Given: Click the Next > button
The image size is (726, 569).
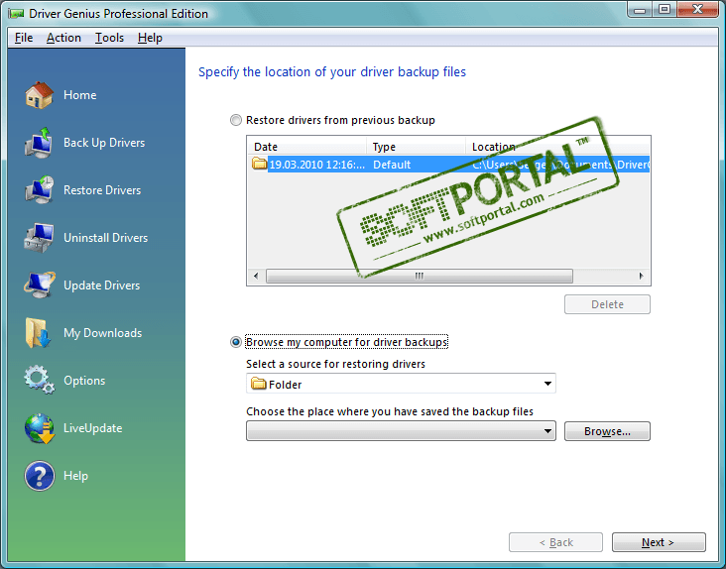Looking at the screenshot, I should click(659, 542).
